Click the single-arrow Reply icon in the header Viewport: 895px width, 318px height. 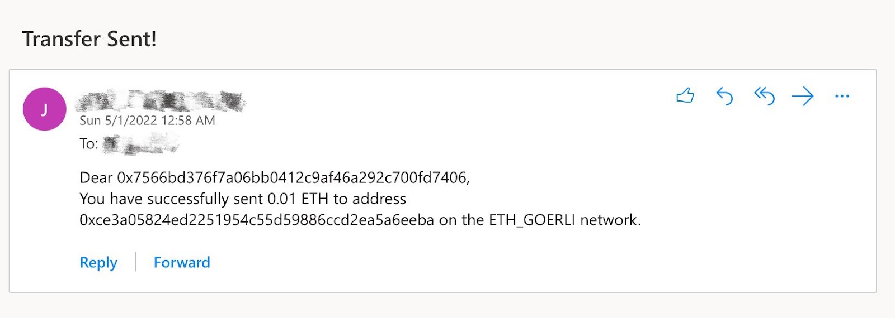point(724,97)
